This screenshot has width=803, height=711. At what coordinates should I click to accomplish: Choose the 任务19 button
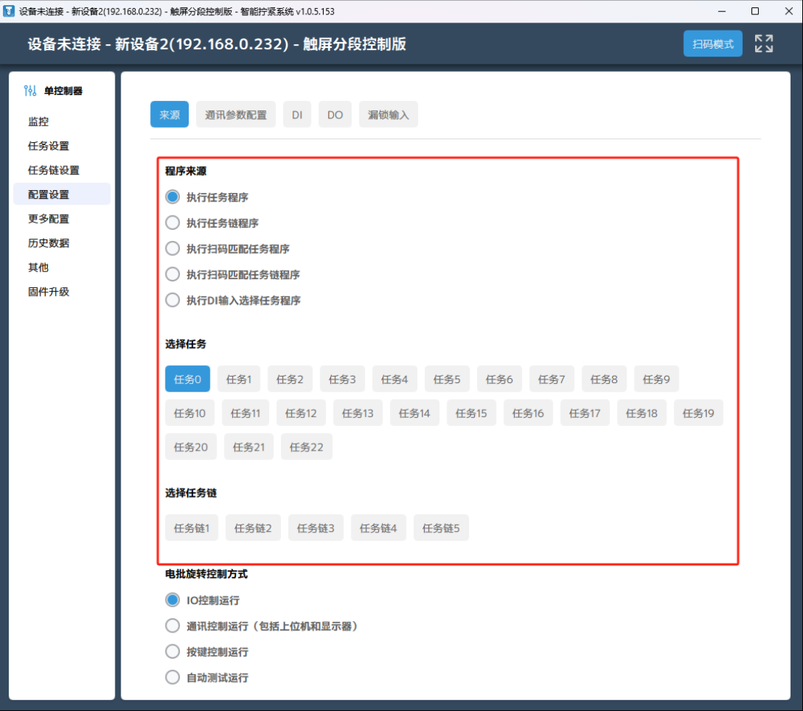698,413
